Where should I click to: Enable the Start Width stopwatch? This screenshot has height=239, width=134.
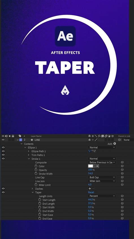coord(40,207)
